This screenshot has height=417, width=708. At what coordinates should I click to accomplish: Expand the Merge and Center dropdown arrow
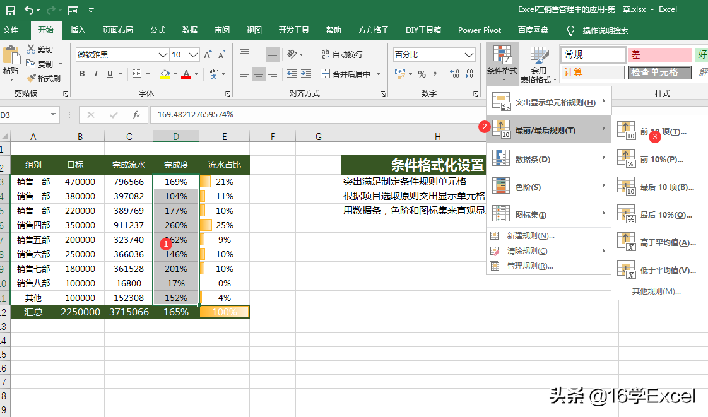pyautogui.click(x=379, y=74)
